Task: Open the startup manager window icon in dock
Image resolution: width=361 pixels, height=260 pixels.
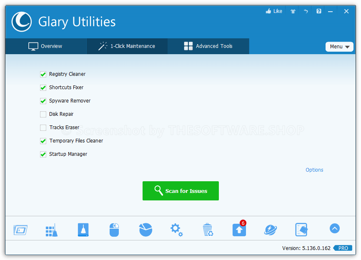Action: pyautogui.click(x=20, y=230)
